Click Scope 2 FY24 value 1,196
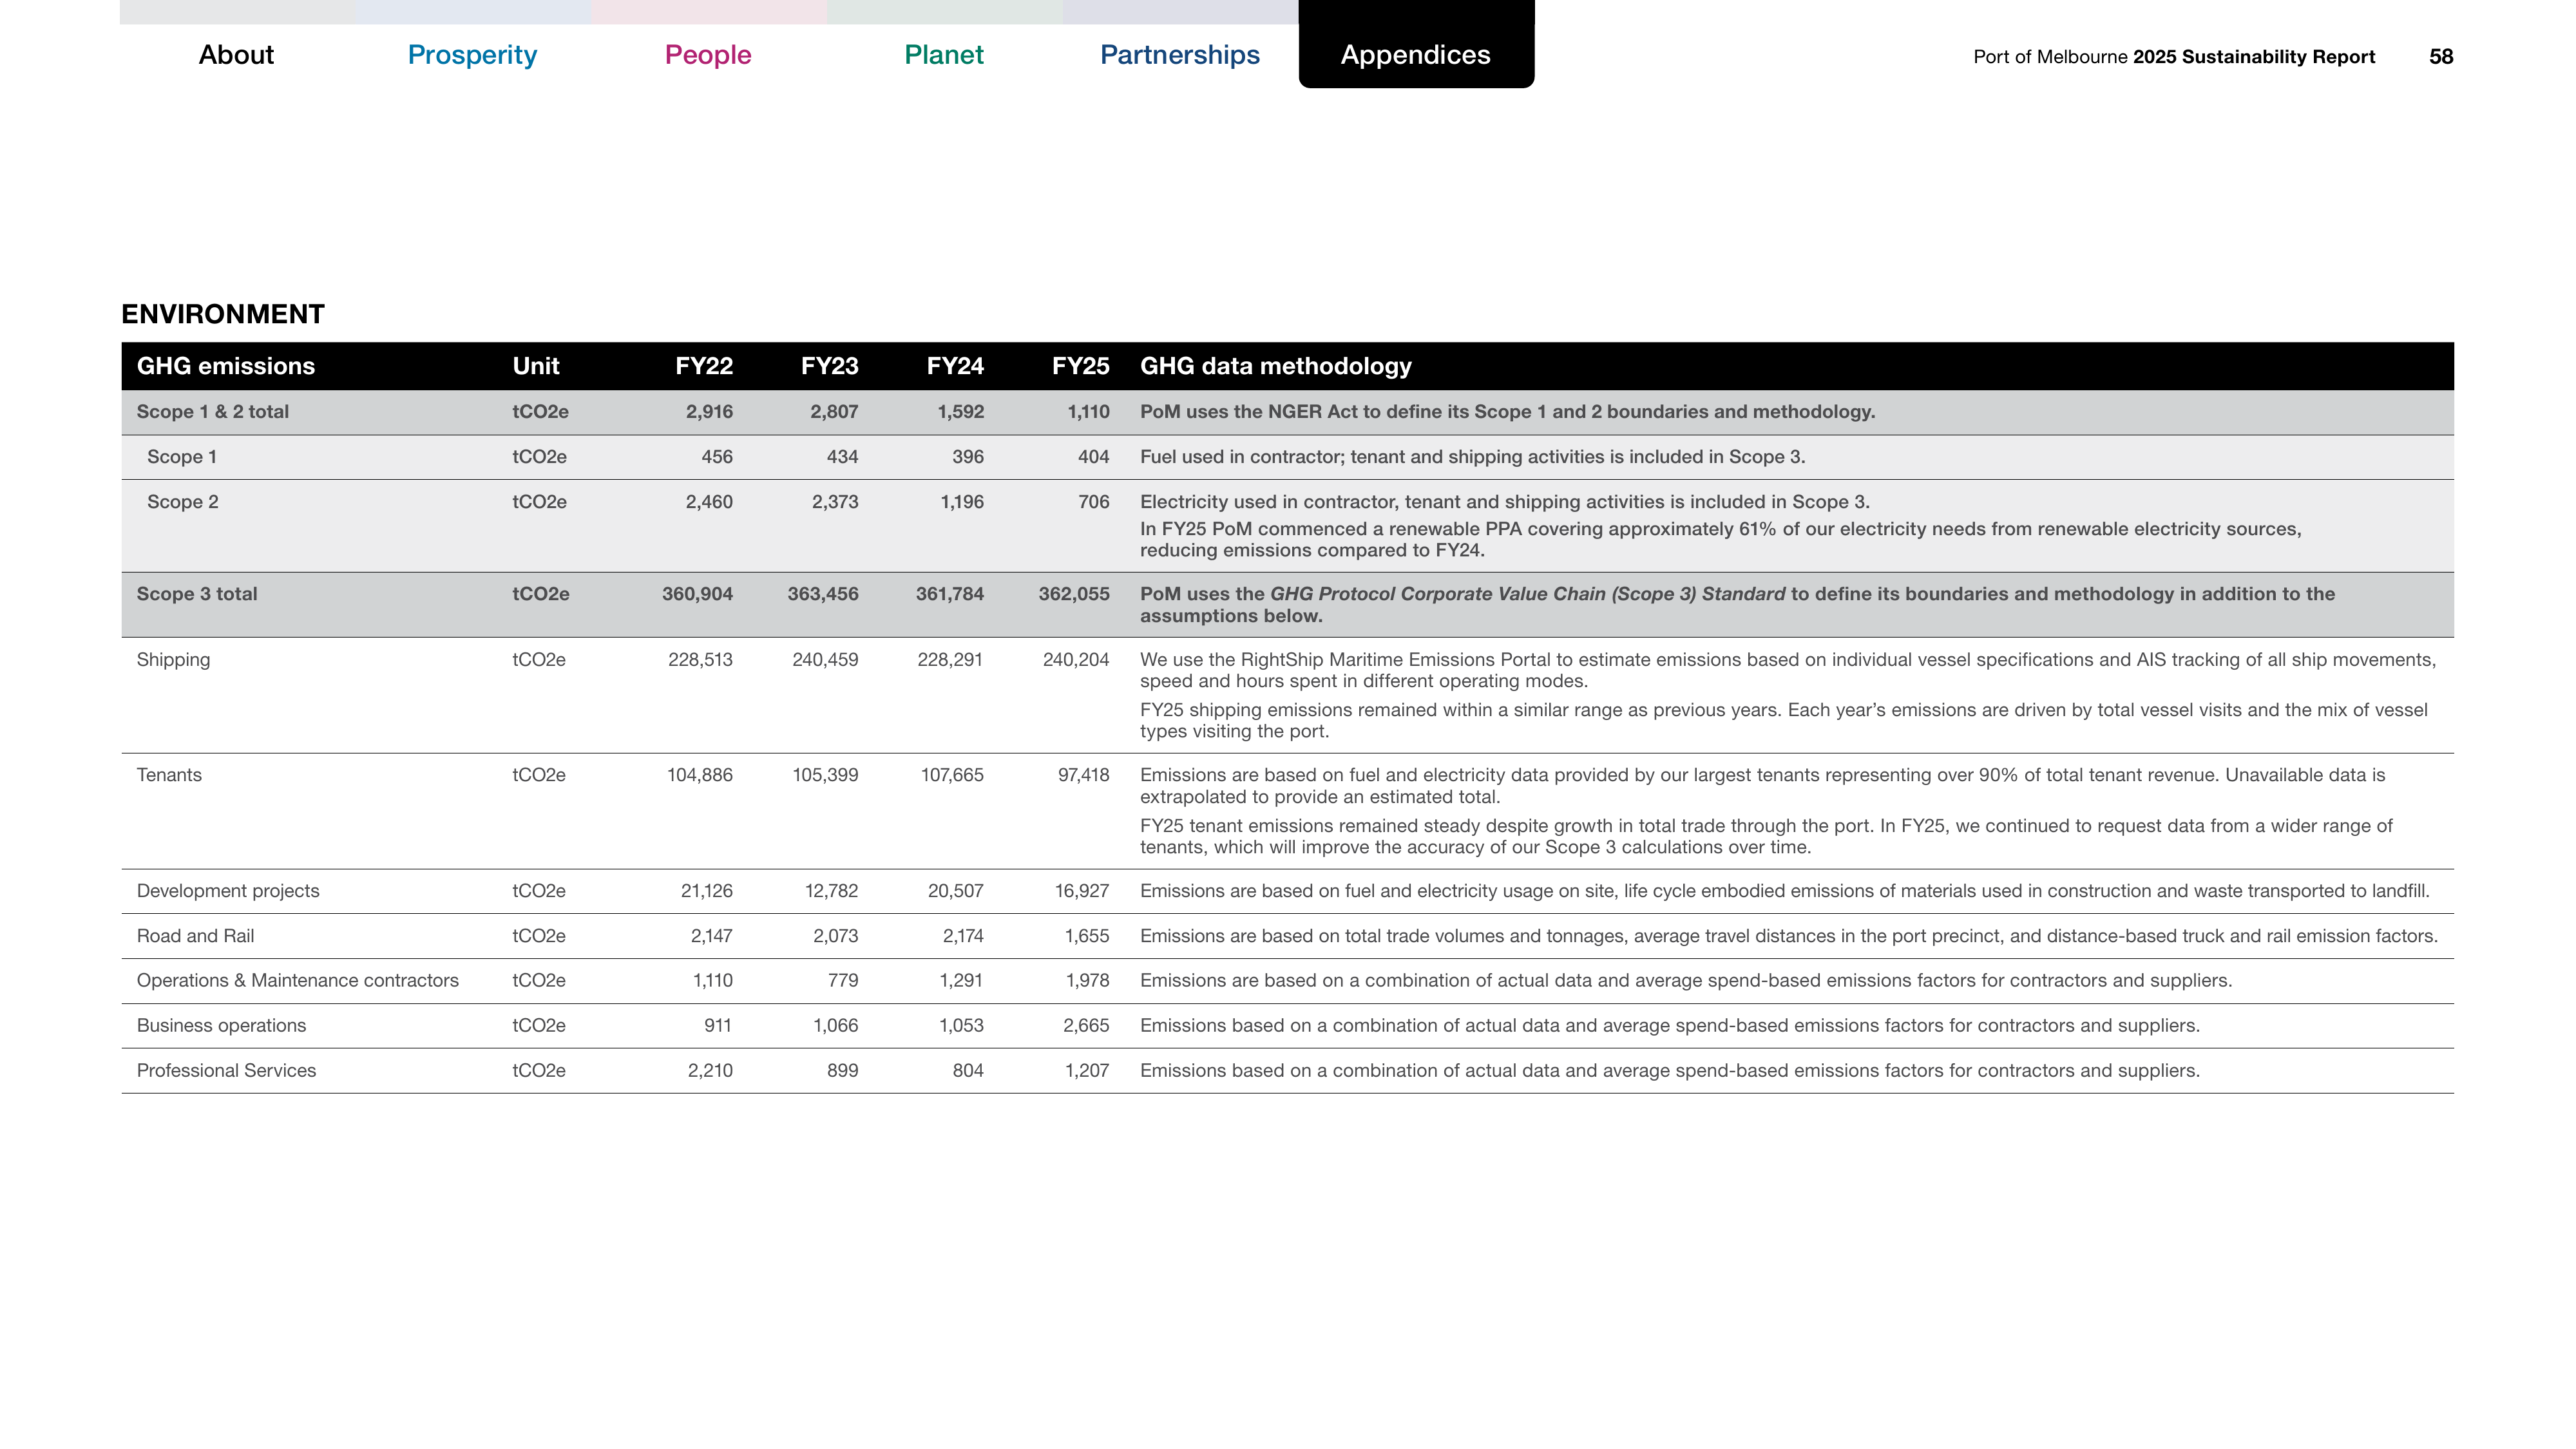Image resolution: width=2576 pixels, height=1449 pixels. pos(962,502)
